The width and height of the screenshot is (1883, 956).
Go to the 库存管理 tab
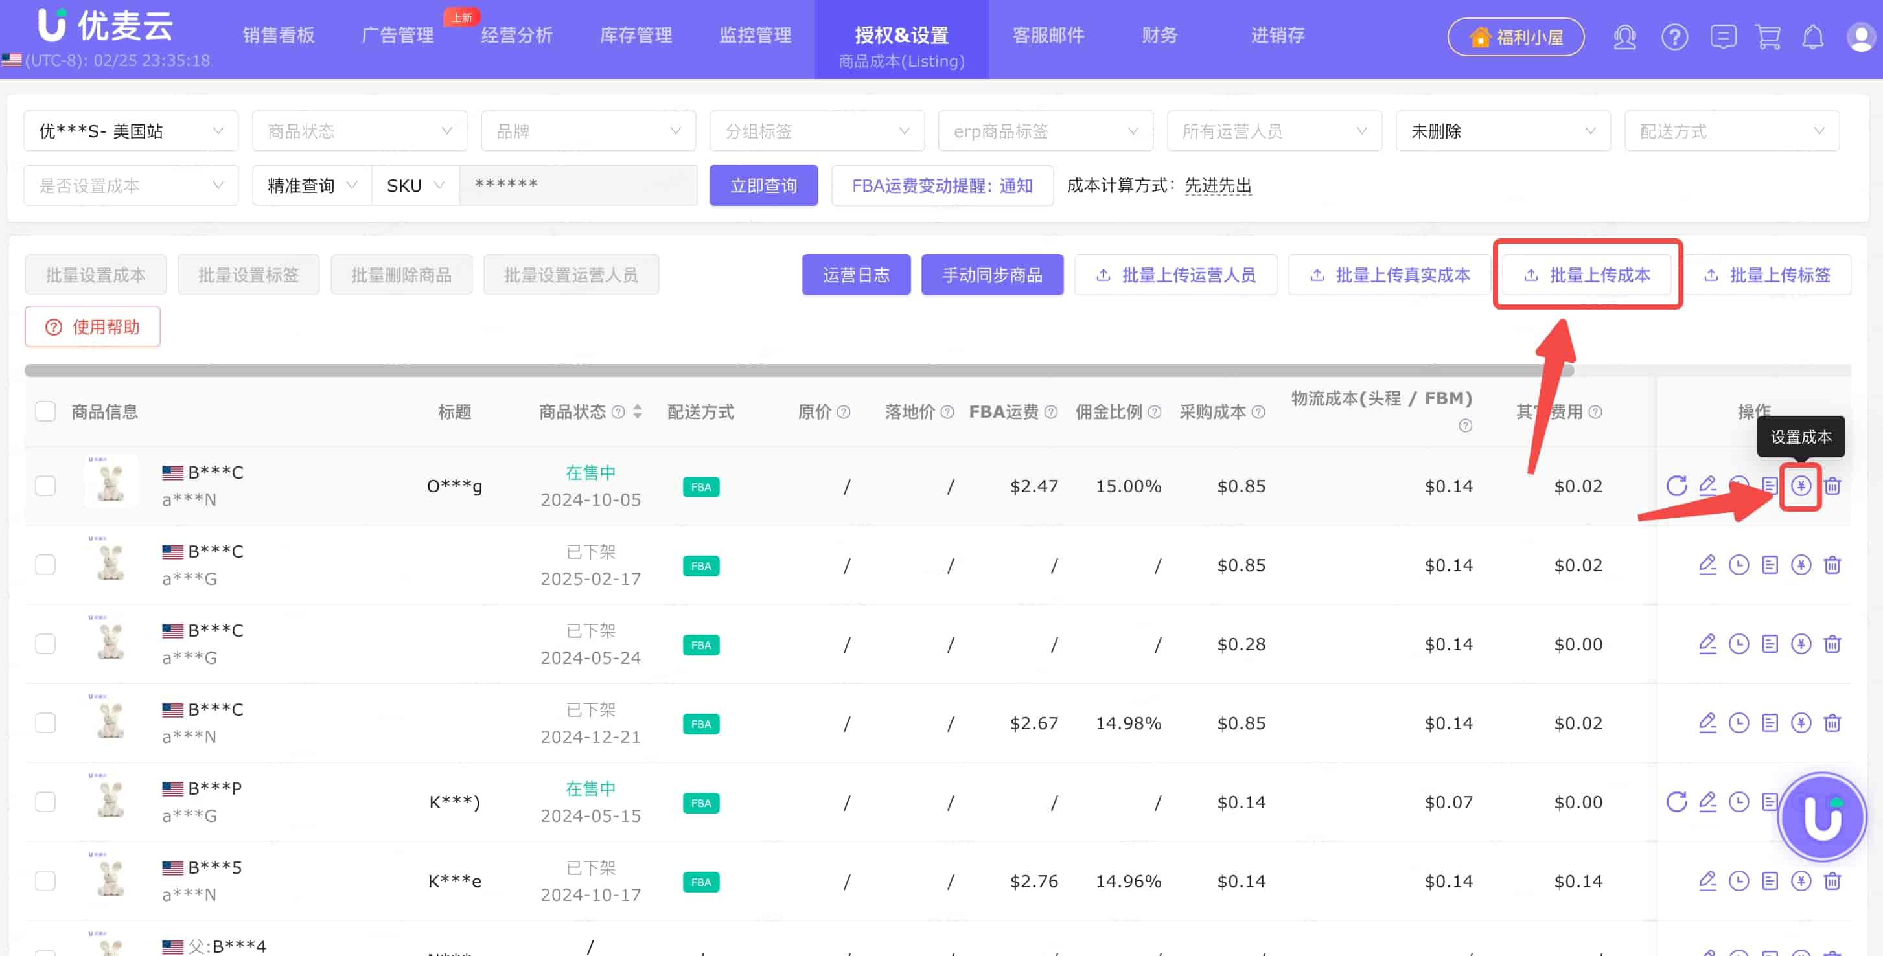coord(636,35)
